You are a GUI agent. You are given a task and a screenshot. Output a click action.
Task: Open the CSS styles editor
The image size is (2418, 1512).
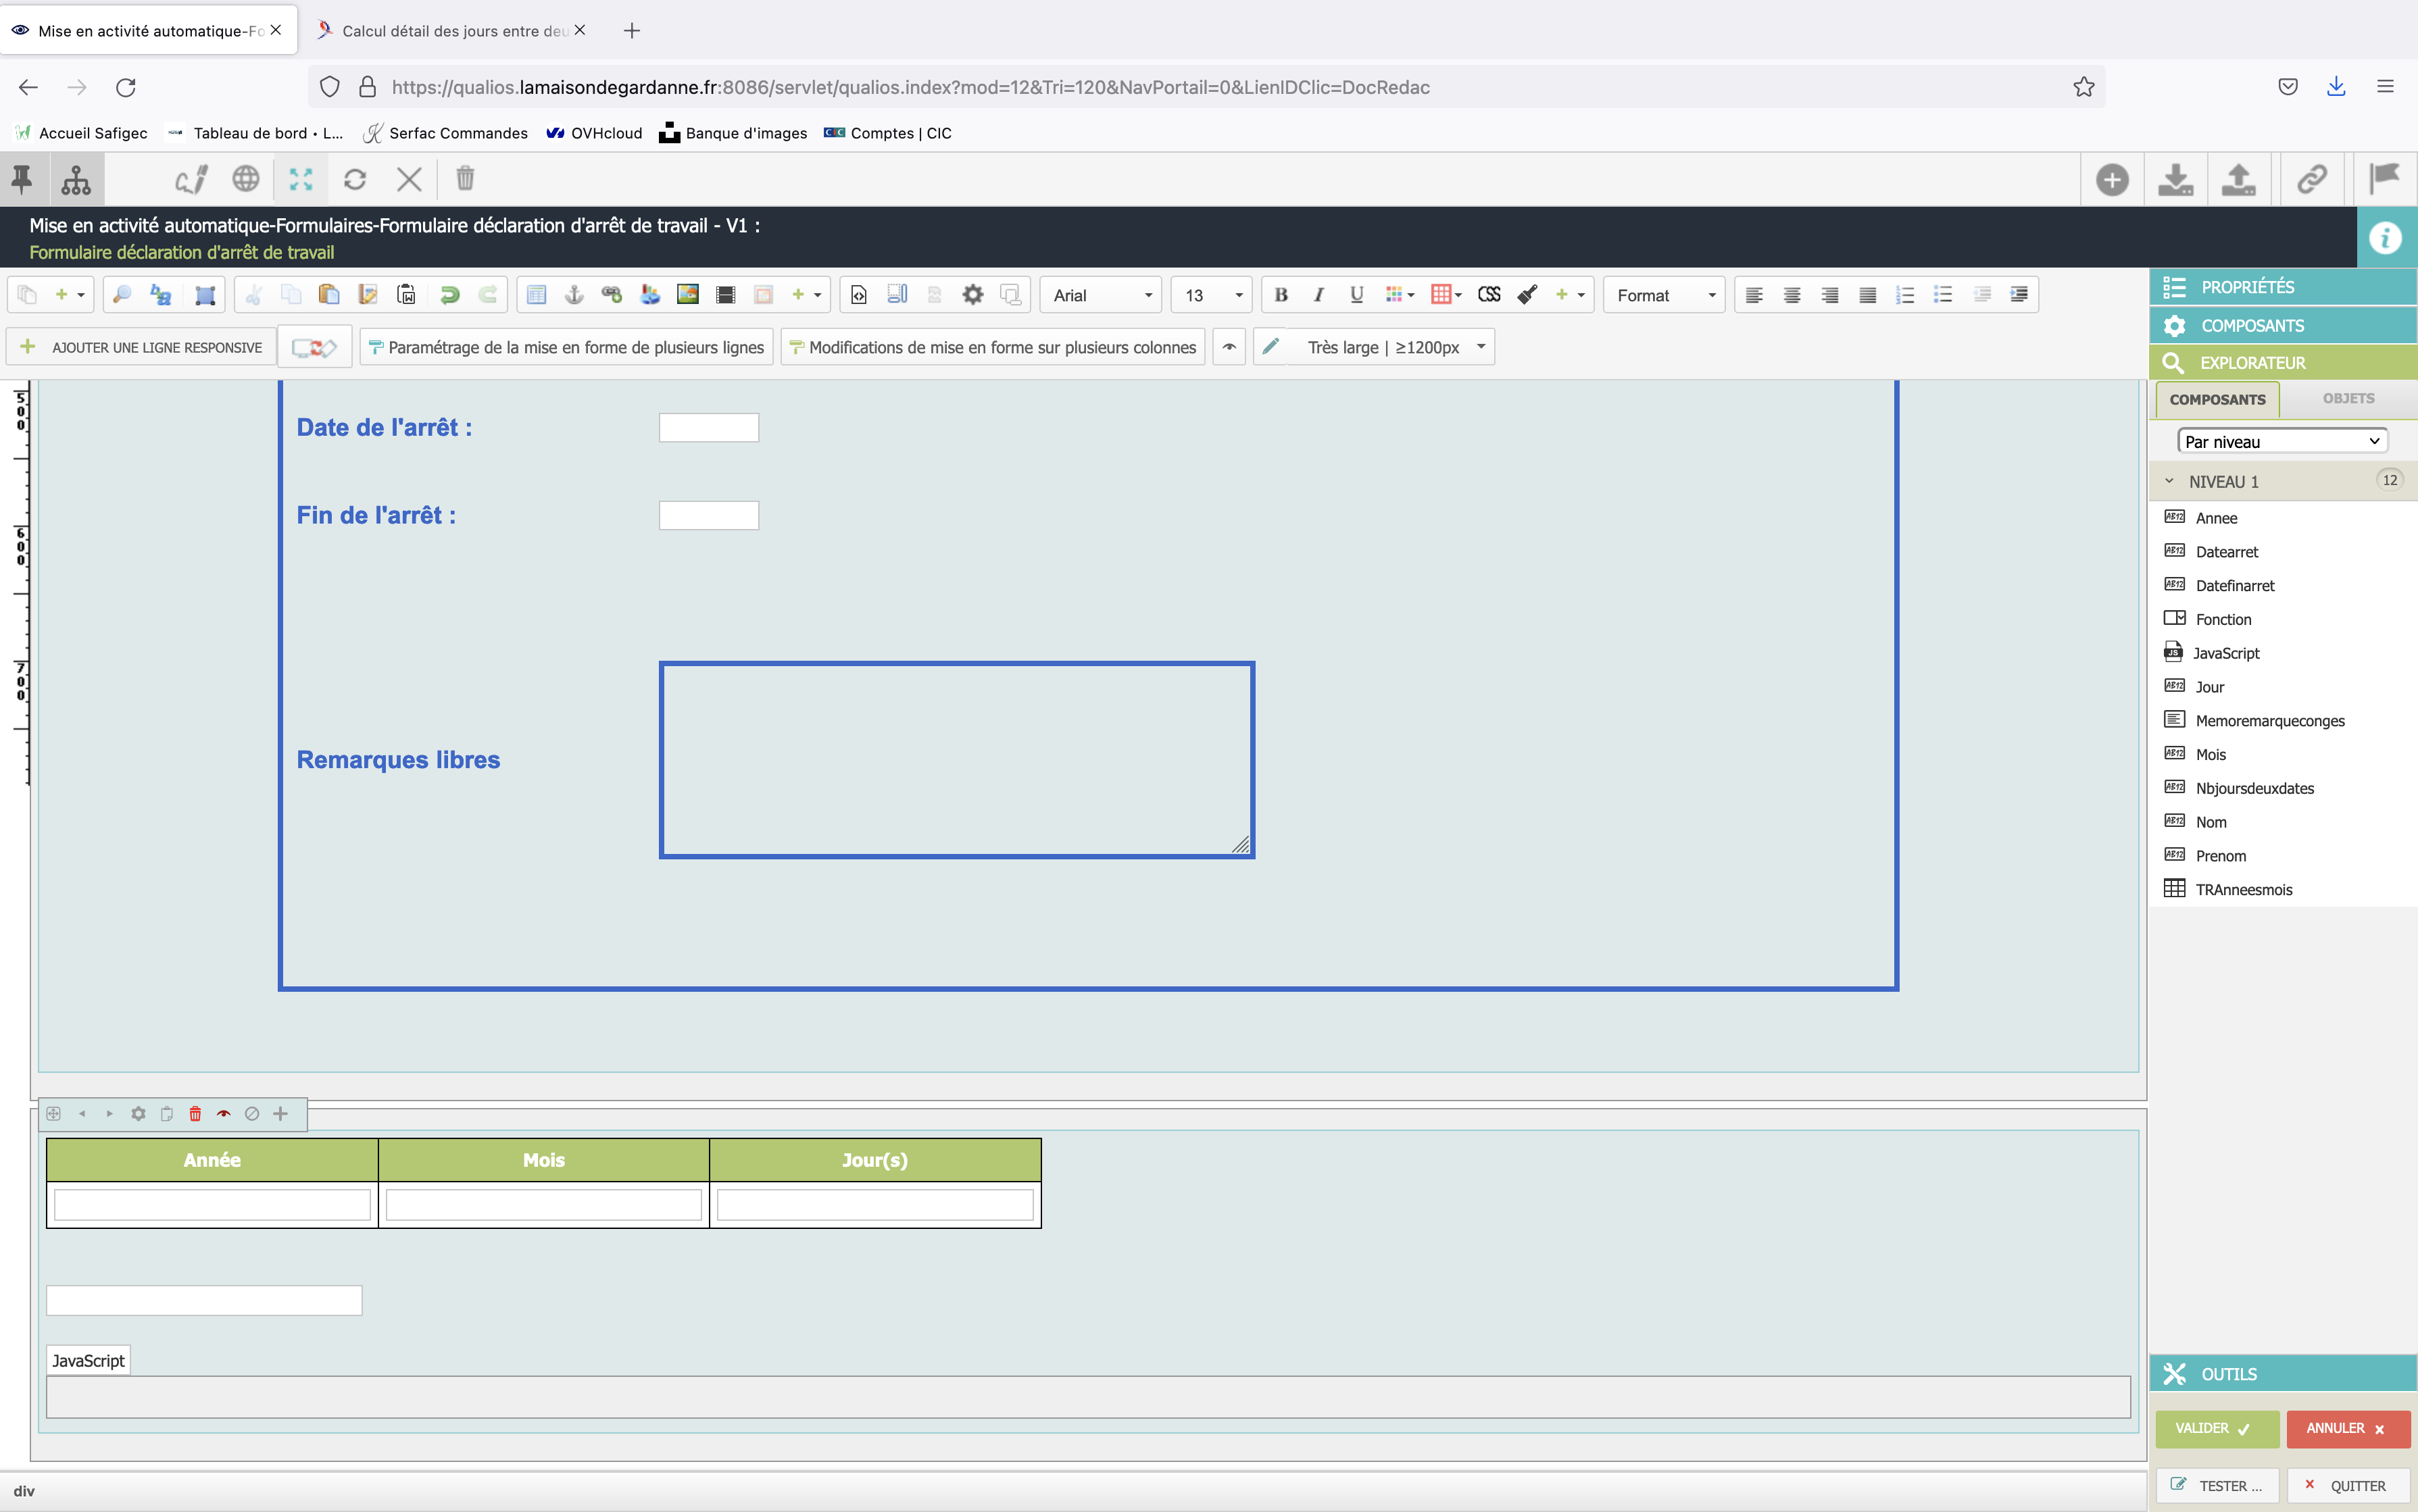(1489, 295)
